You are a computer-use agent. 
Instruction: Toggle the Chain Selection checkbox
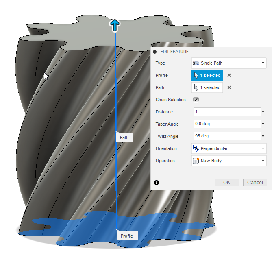[x=196, y=100]
